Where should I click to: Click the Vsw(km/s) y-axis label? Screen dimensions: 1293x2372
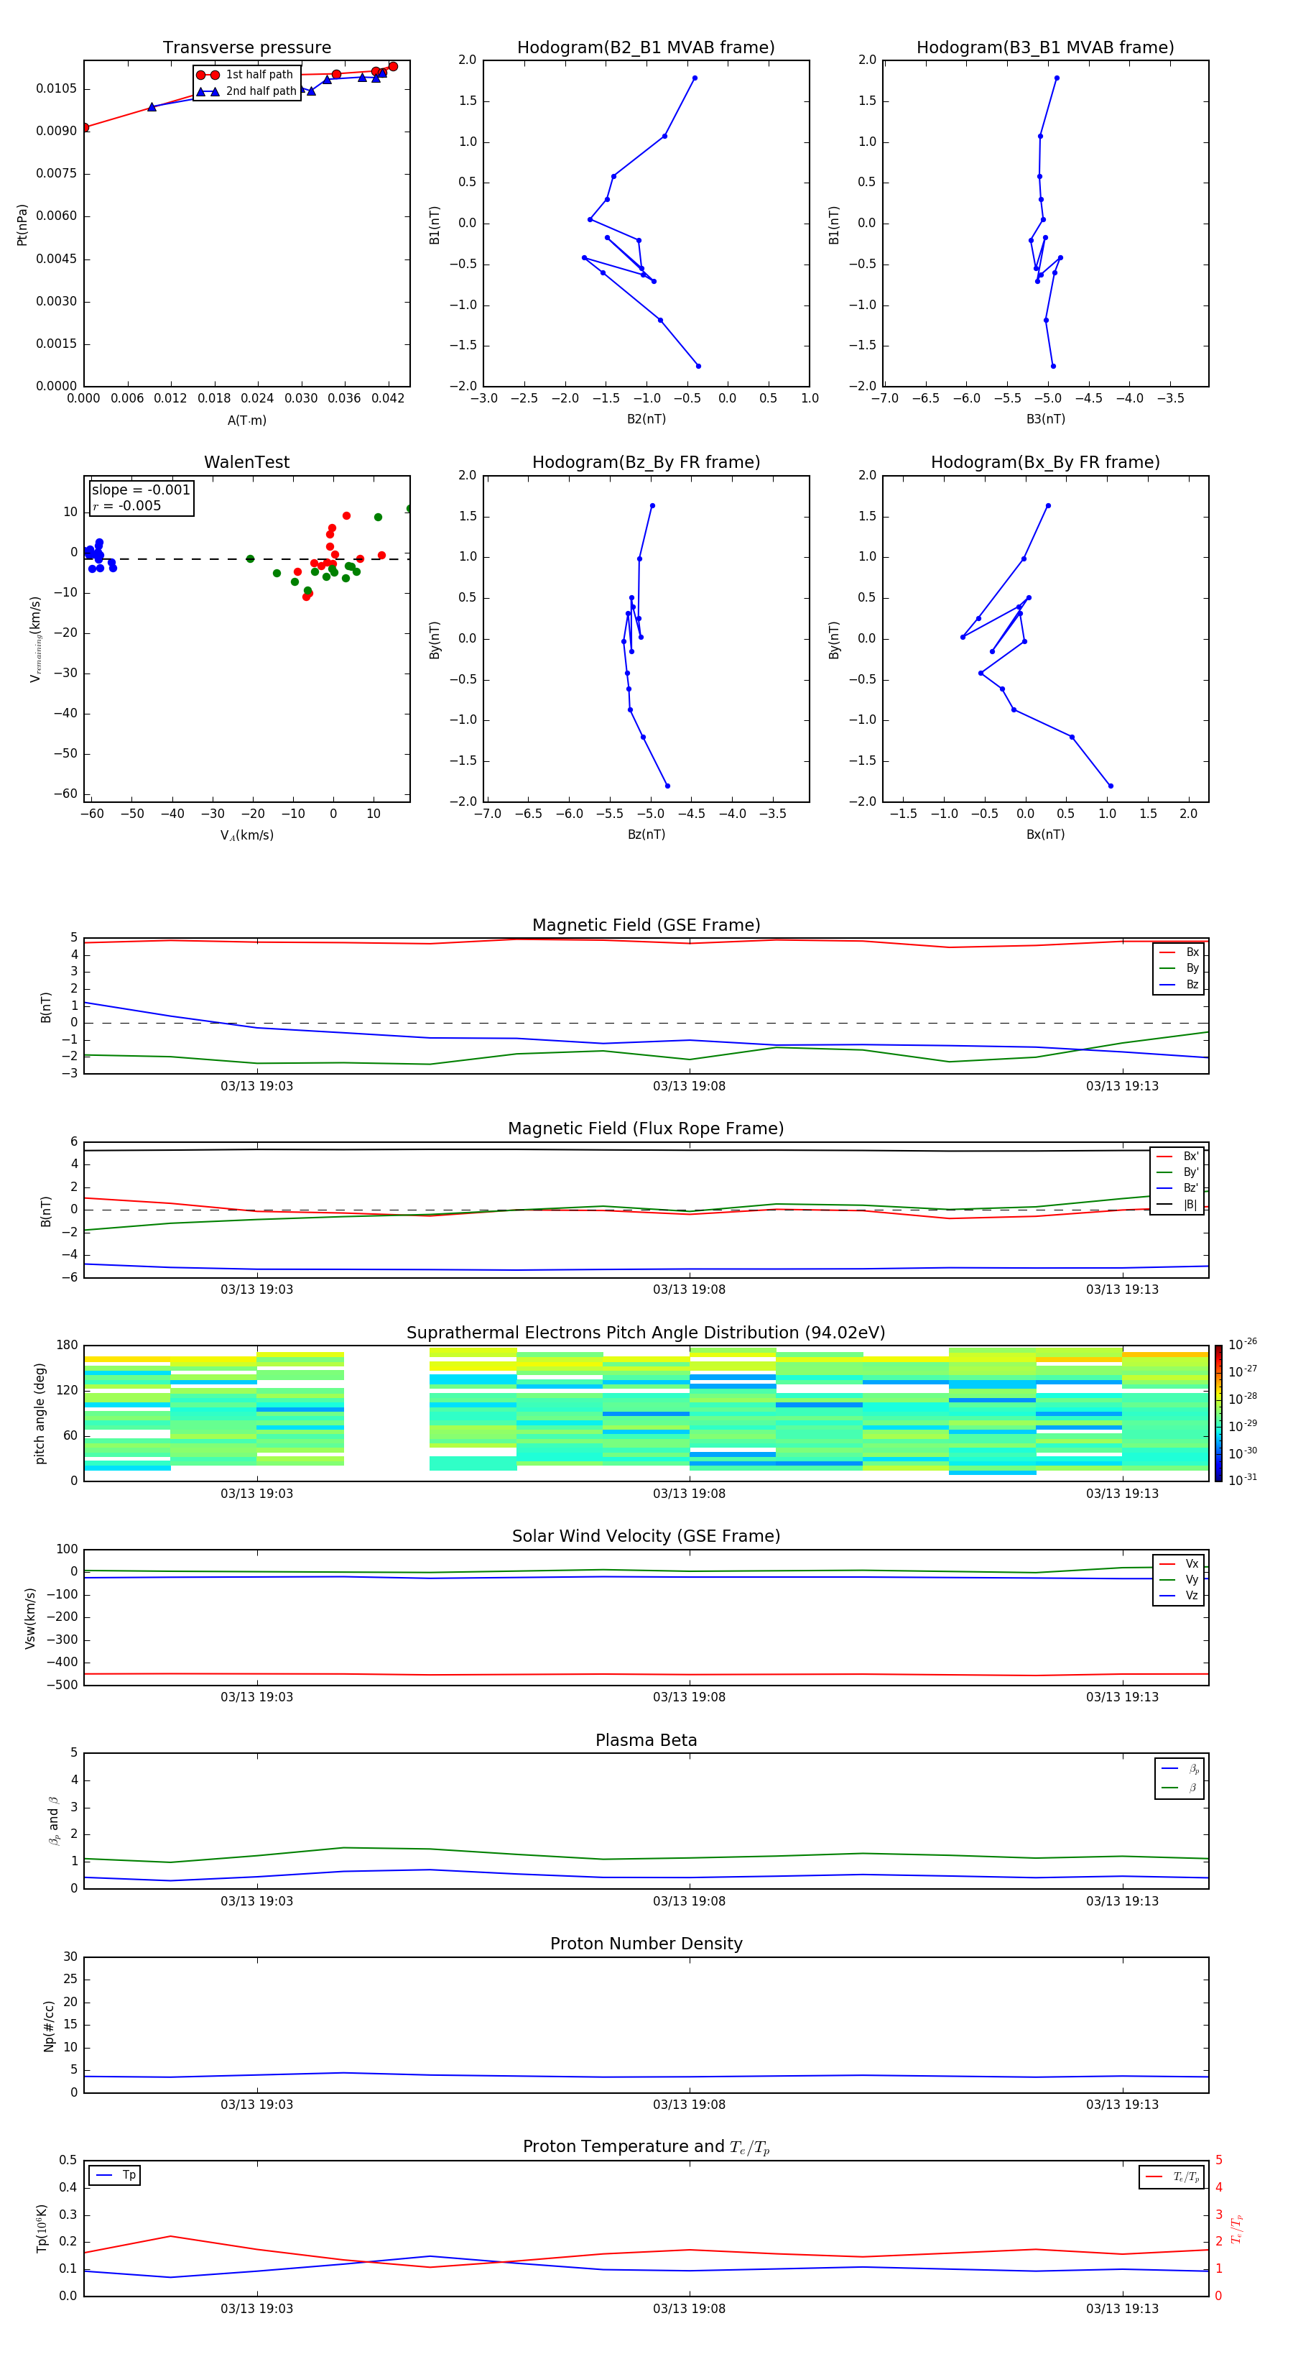[x=30, y=1618]
